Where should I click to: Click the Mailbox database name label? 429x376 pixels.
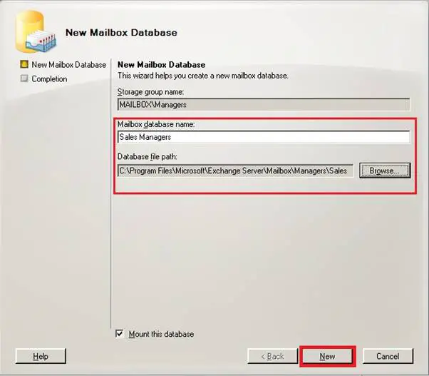156,124
